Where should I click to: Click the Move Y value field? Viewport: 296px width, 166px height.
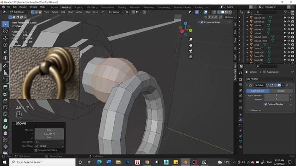pos(49,134)
